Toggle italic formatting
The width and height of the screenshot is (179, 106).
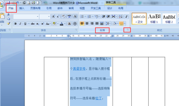coord(20,24)
